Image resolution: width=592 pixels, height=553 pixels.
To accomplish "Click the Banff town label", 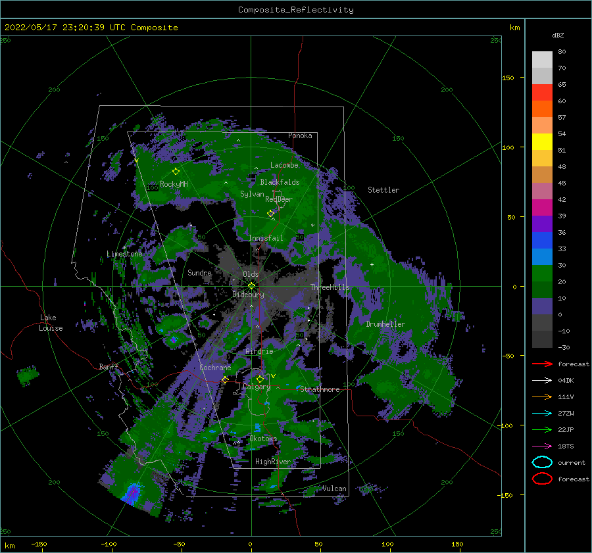I will (109, 366).
